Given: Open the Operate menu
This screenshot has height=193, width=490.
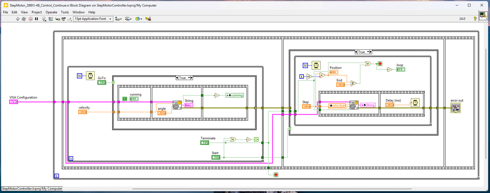Looking at the screenshot, I should [51, 12].
